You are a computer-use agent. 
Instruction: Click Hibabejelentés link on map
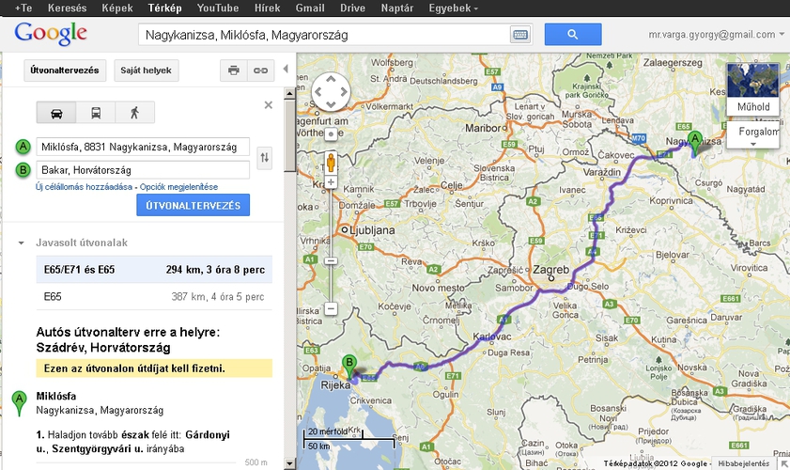(744, 463)
